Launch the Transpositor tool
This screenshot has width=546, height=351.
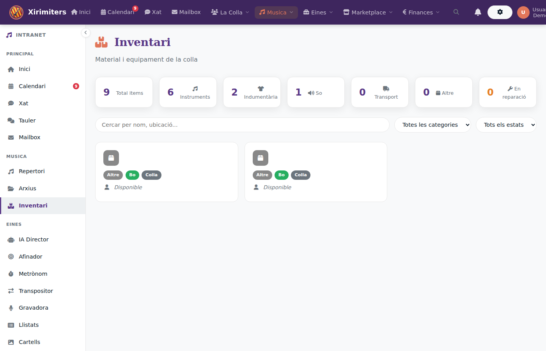36,291
